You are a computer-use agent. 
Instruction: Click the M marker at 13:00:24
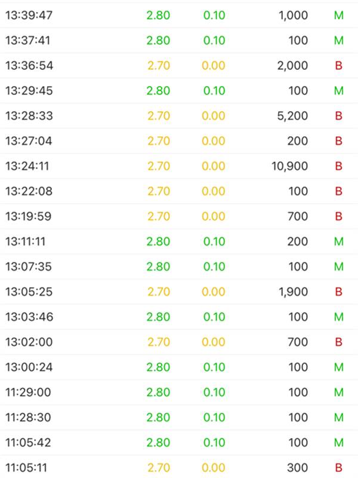pos(339,367)
